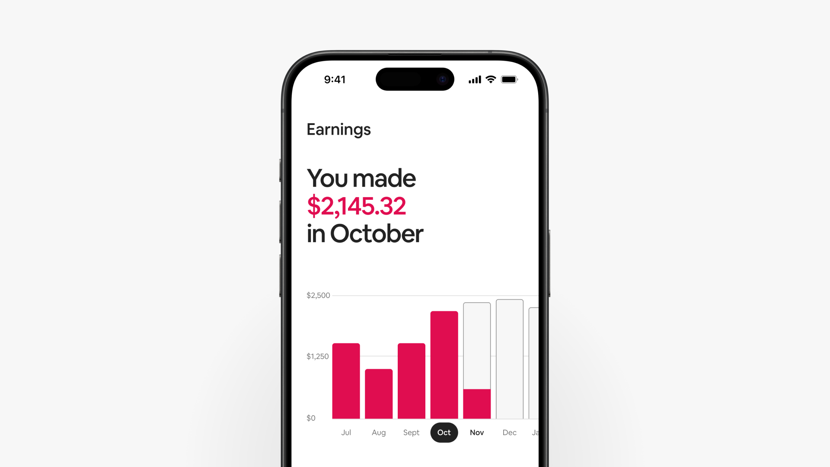The width and height of the screenshot is (830, 467).
Task: Toggle the $1,250 chart gridline
Action: pos(318,356)
